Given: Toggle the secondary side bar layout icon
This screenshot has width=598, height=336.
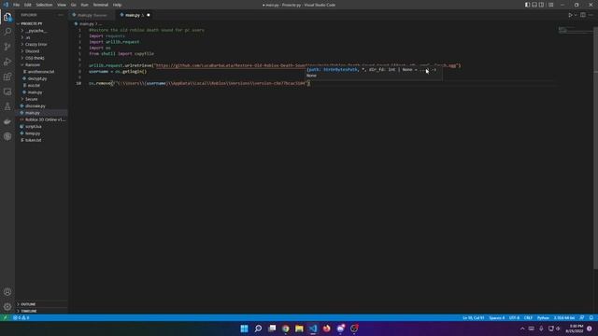Looking at the screenshot, I should (x=542, y=5).
